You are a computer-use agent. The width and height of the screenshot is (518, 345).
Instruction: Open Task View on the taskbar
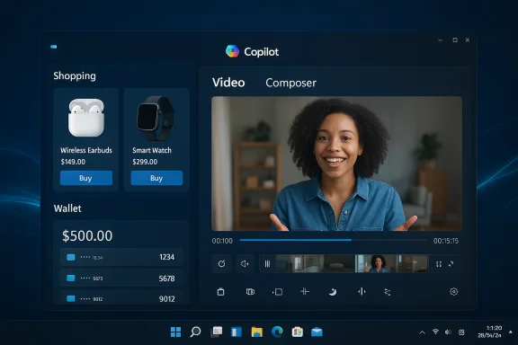217,332
